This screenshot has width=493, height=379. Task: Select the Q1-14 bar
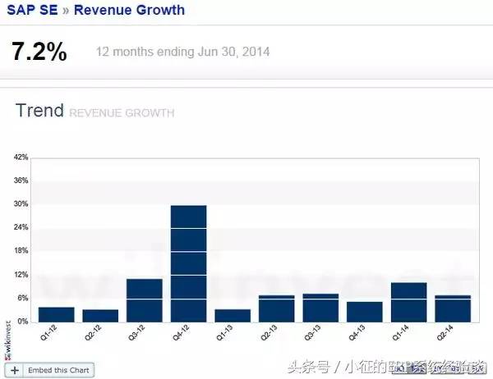point(408,302)
